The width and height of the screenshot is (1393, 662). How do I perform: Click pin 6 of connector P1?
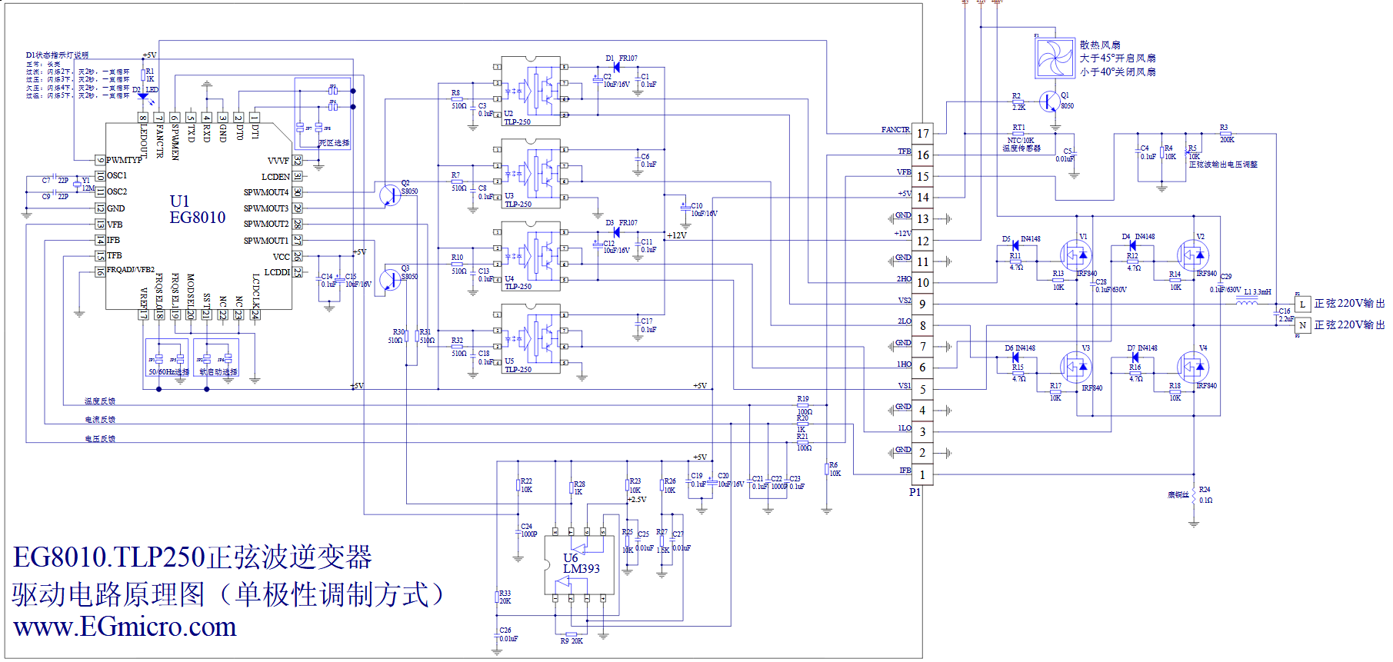pos(923,368)
